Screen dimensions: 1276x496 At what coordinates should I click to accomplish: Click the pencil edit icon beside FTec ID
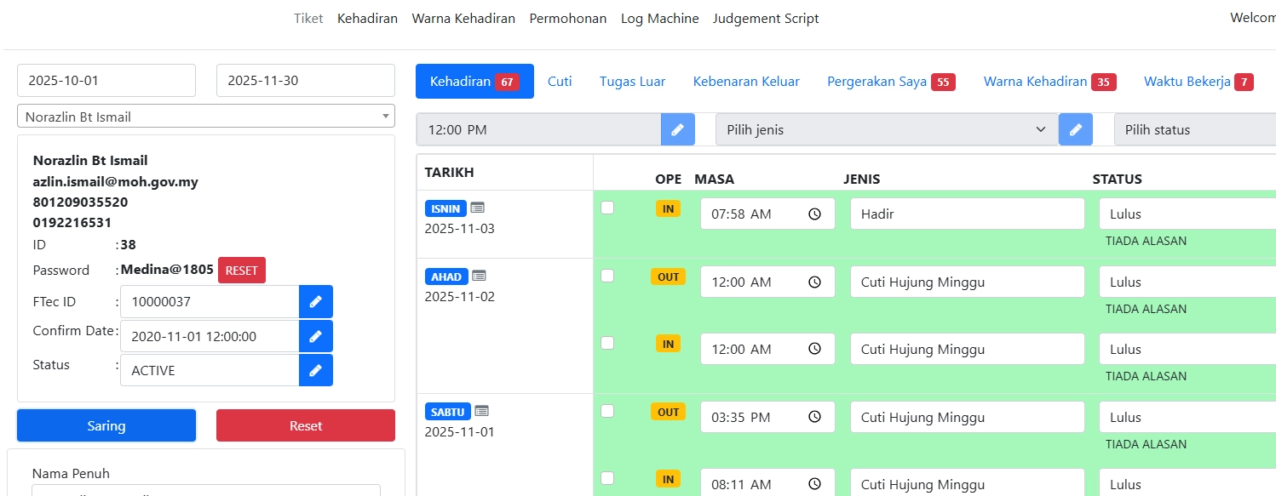coord(315,302)
